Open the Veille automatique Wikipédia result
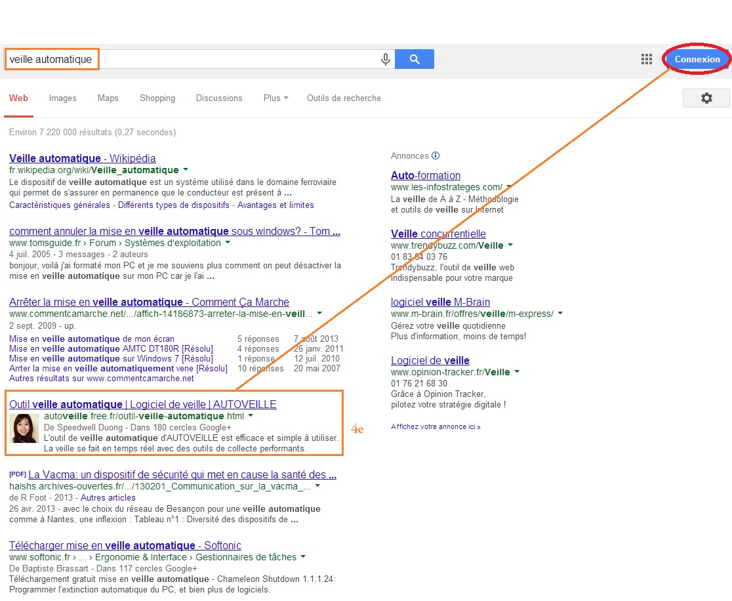 [x=83, y=158]
